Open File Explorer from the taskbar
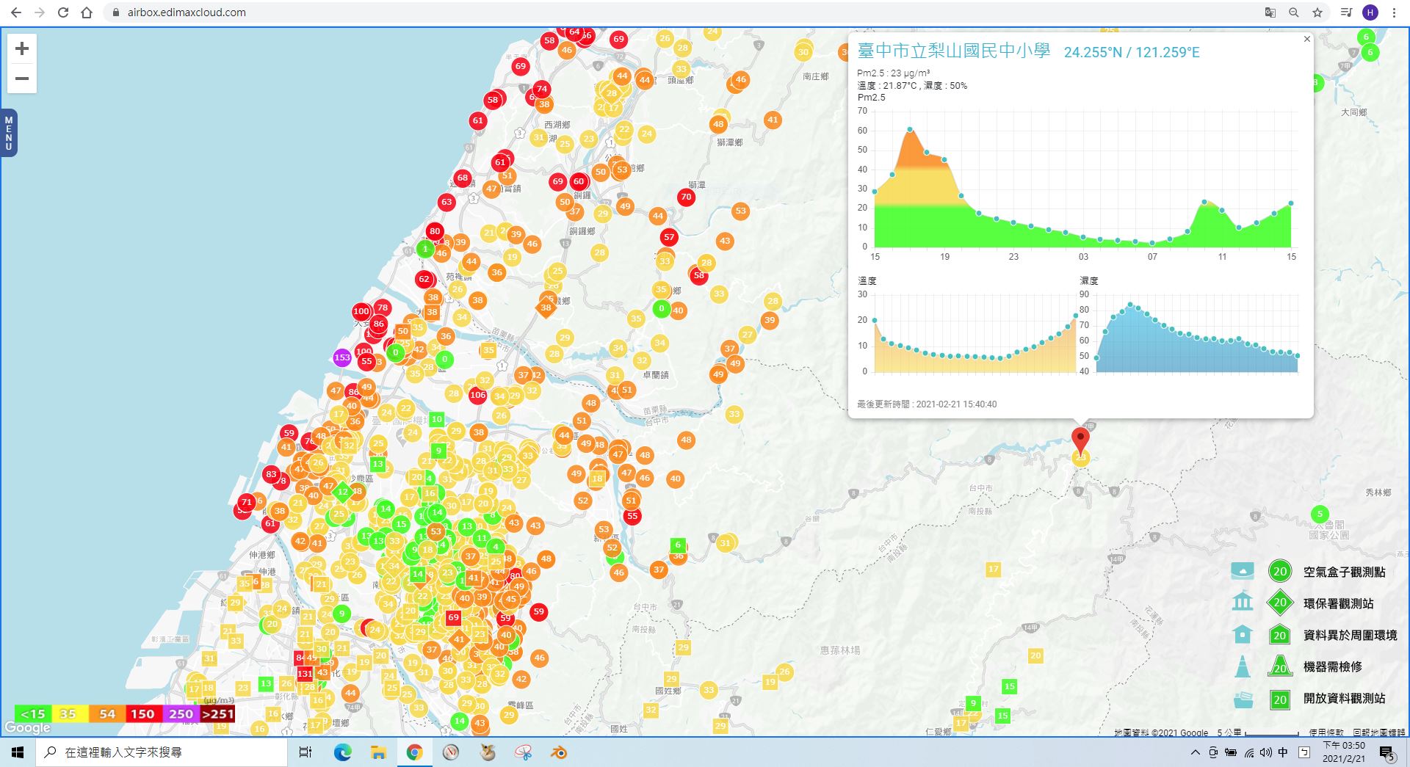 click(x=378, y=752)
